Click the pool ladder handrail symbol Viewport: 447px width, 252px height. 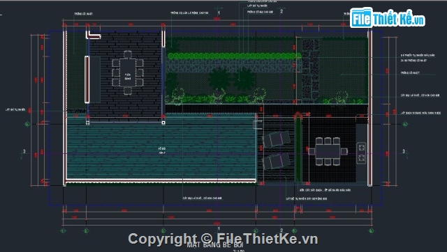257,125
